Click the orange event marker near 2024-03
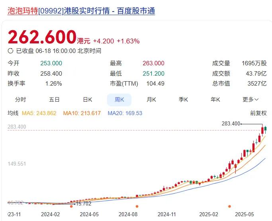272x221 pixels. tap(71, 206)
